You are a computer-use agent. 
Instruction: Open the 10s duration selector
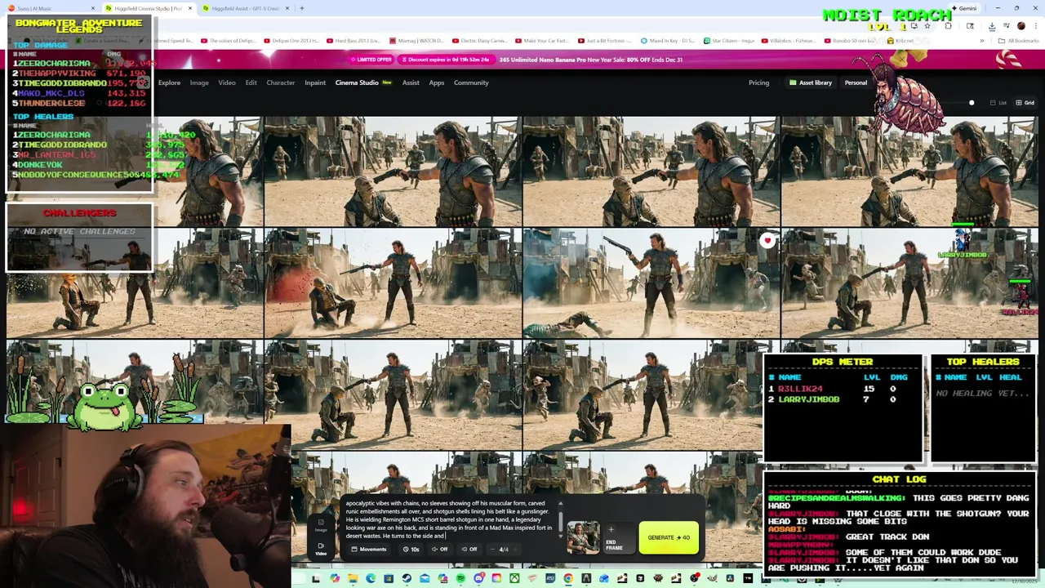coord(411,549)
